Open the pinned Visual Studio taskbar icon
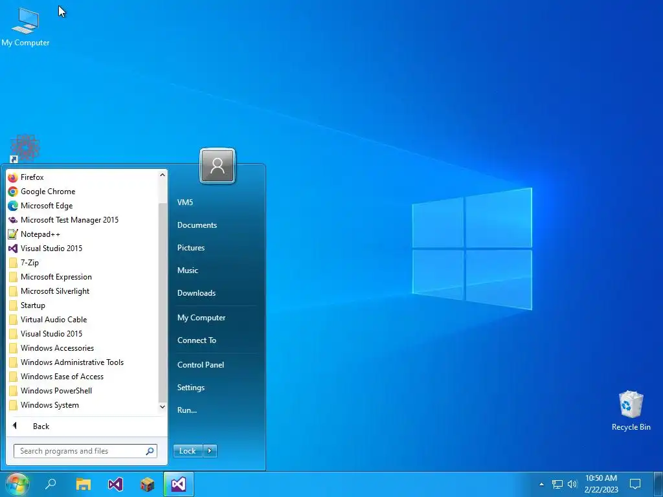 tap(115, 484)
